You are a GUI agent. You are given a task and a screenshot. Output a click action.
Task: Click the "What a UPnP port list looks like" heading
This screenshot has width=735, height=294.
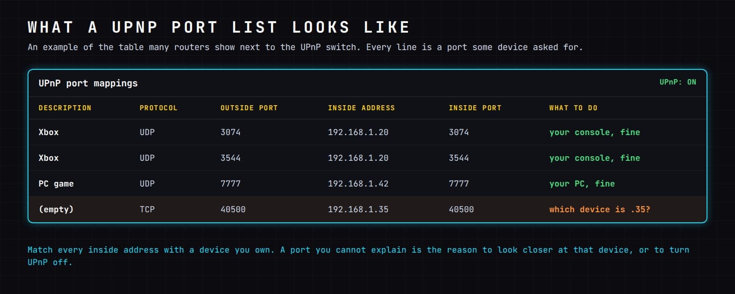(219, 27)
